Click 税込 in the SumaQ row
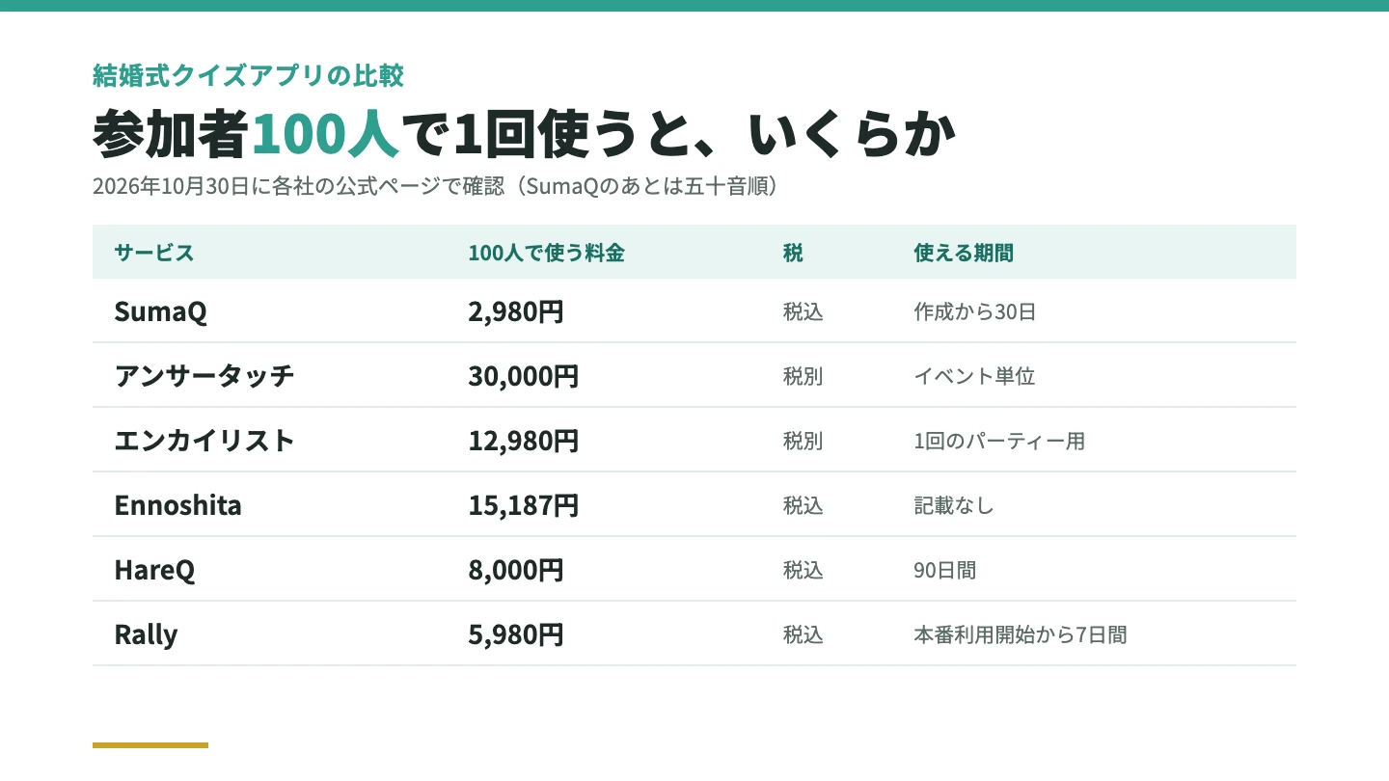The height and width of the screenshot is (781, 1389). [x=803, y=312]
